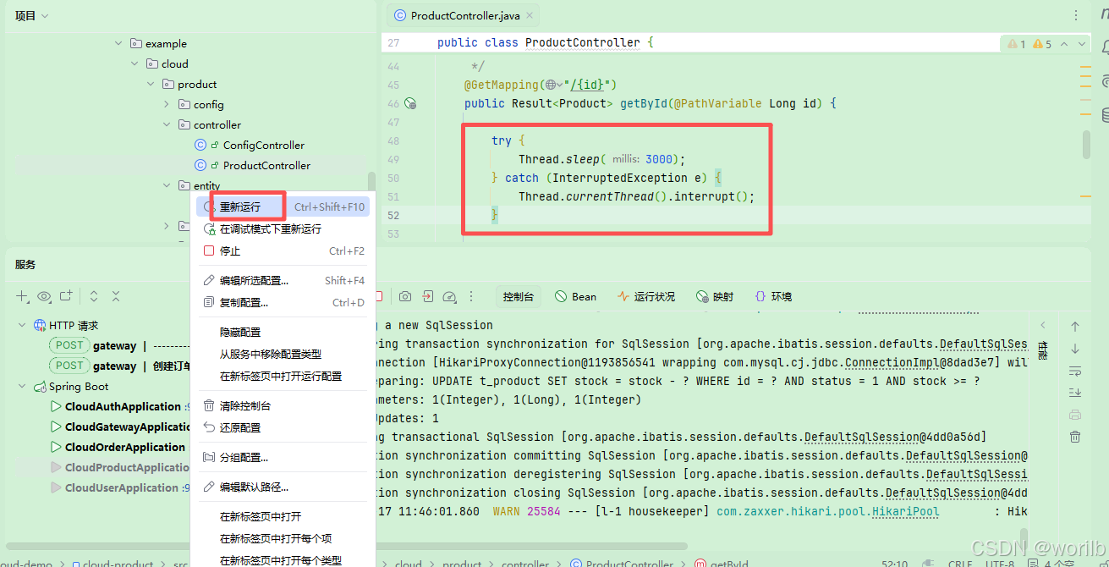
Task: Clear console with the trash icon on right
Action: pyautogui.click(x=1075, y=437)
